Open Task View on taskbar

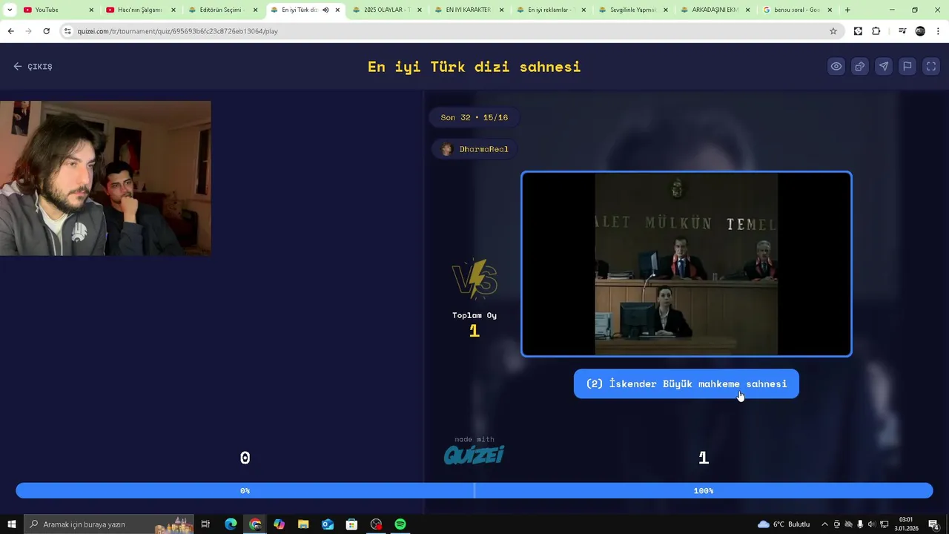206,524
